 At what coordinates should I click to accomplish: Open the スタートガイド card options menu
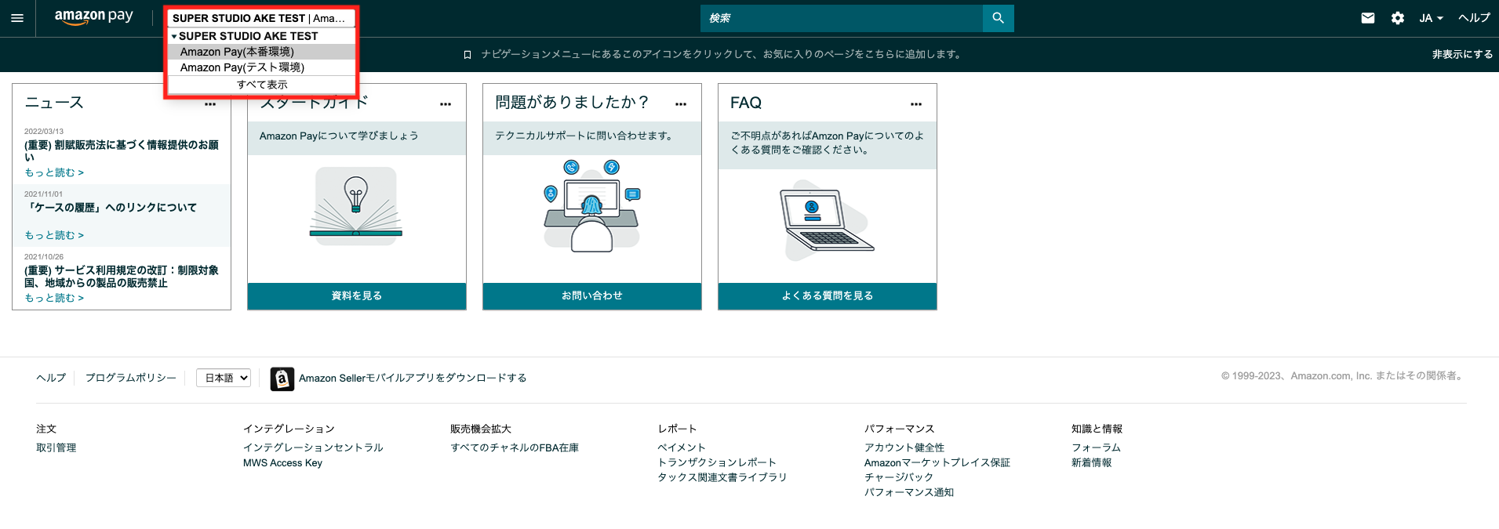click(446, 104)
